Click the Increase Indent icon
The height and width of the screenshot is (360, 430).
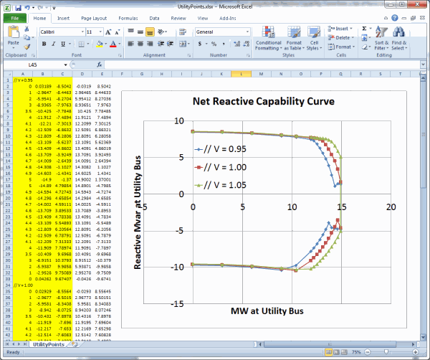(171, 44)
